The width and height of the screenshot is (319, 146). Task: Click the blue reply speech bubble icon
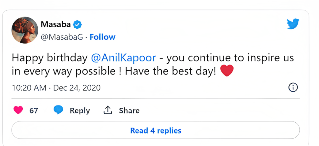coord(58,110)
